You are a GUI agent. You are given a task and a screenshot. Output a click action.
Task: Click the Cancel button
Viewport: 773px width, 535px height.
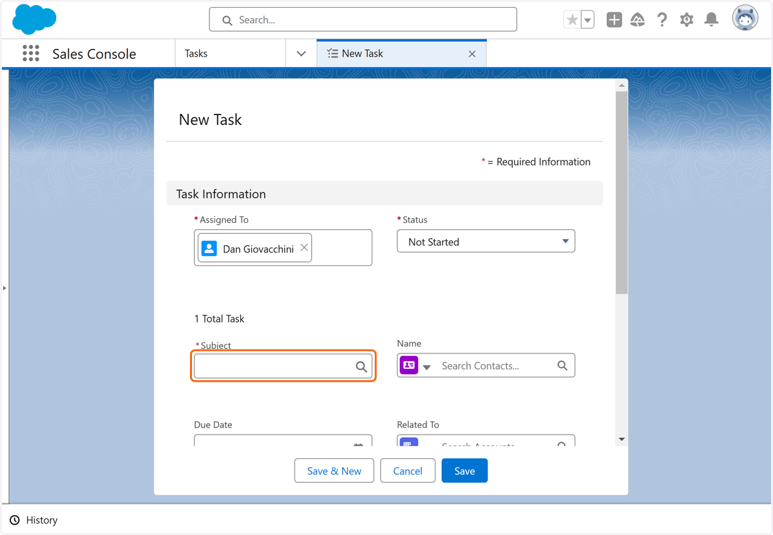[408, 471]
